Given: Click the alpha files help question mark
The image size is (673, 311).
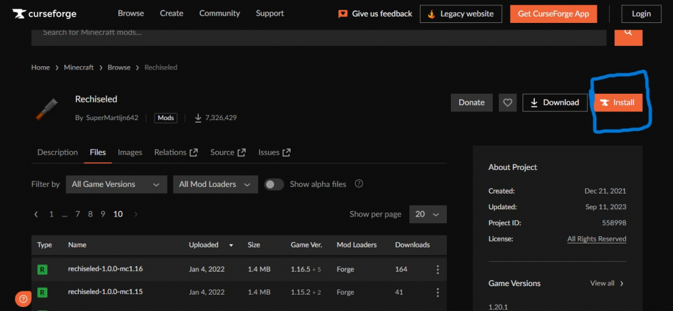Looking at the screenshot, I should 359,184.
